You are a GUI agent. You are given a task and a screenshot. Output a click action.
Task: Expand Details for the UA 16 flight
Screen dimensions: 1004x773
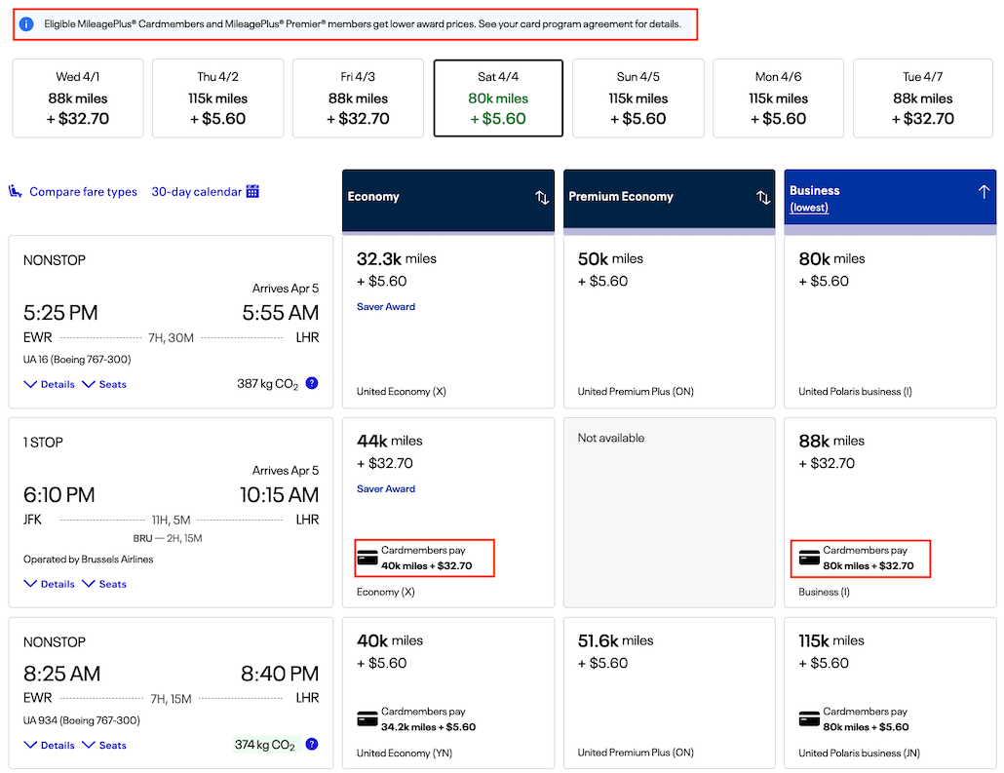coord(50,384)
